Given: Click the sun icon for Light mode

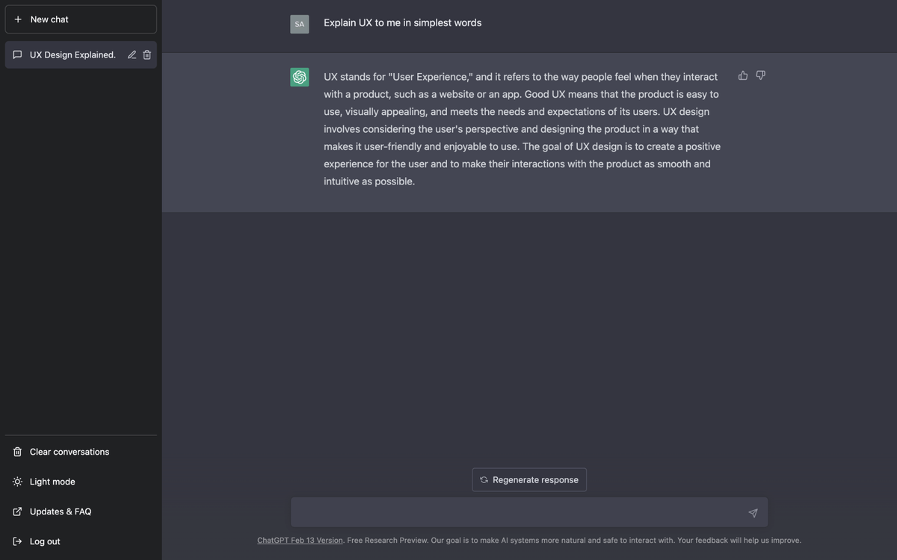Looking at the screenshot, I should click(x=17, y=482).
